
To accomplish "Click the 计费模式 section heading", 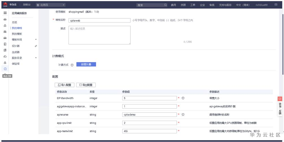I will click(58, 56).
